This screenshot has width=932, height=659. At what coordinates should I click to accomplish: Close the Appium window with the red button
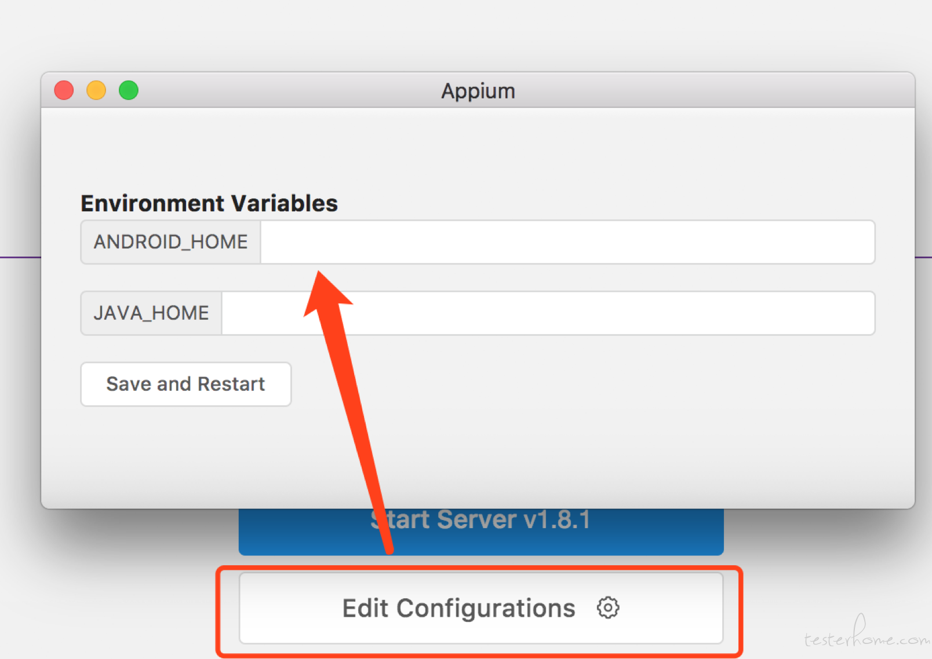pos(64,90)
